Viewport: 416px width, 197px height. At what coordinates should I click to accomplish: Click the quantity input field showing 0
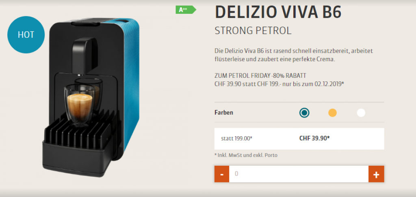[x=299, y=174]
